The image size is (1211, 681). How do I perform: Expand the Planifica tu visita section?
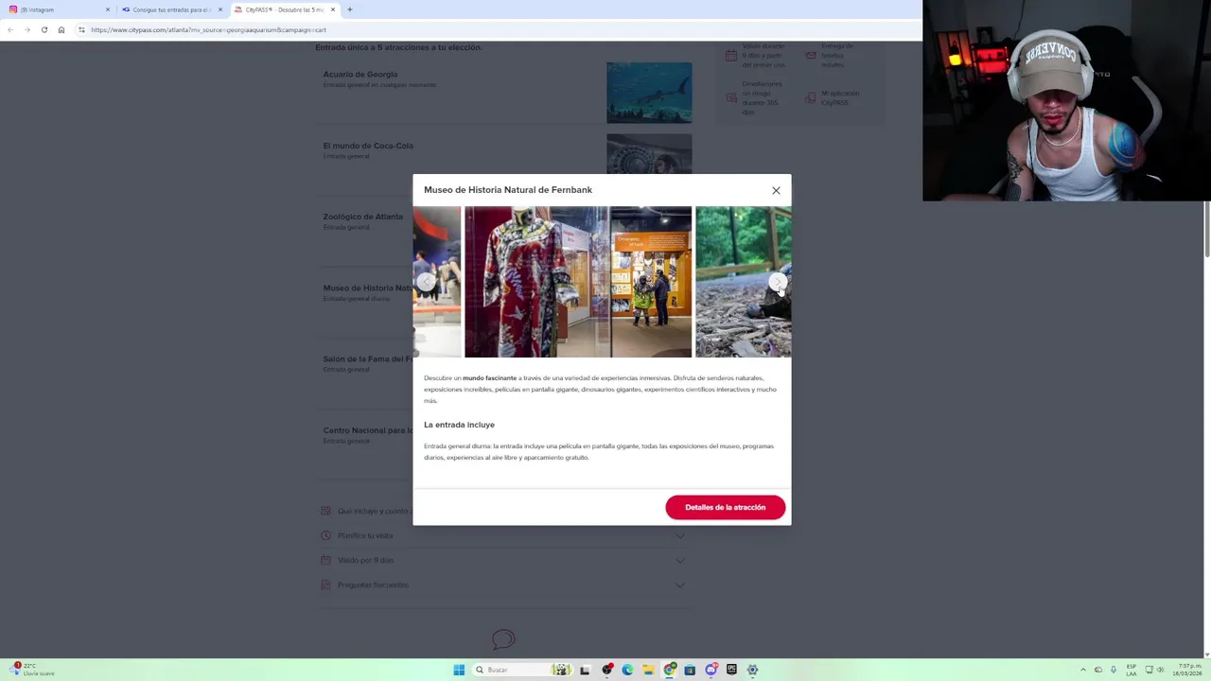(503, 535)
